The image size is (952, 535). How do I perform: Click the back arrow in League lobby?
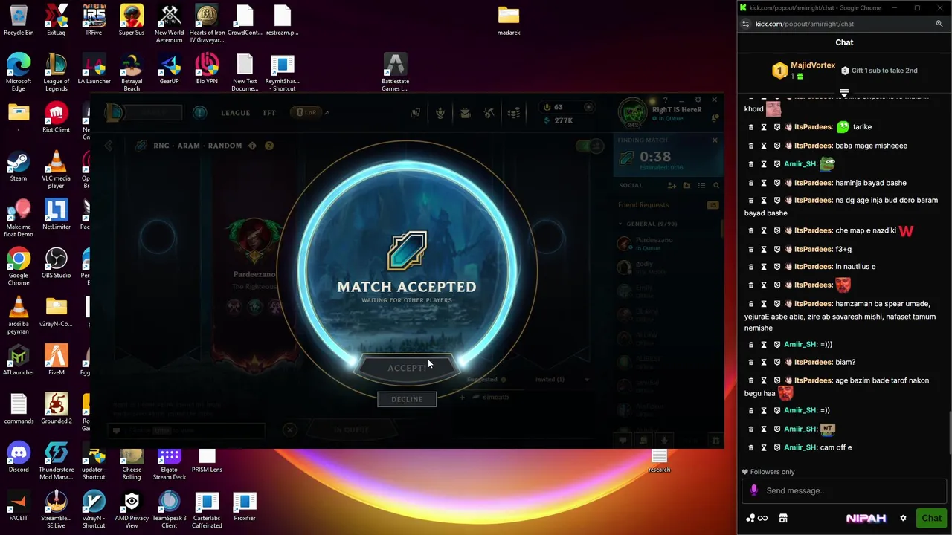[x=109, y=146]
